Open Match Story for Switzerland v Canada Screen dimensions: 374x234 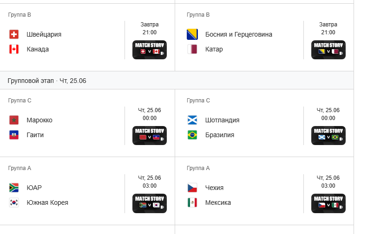(x=150, y=50)
